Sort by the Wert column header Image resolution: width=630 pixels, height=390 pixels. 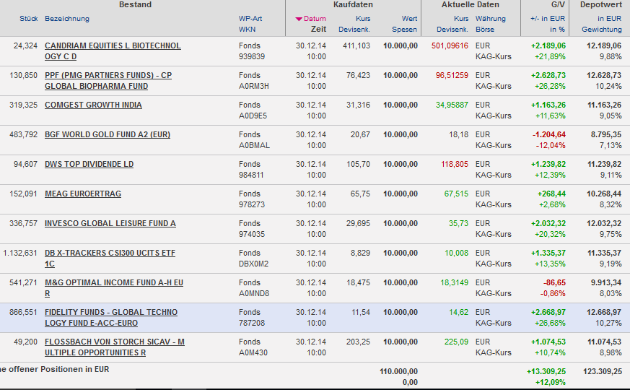(409, 19)
